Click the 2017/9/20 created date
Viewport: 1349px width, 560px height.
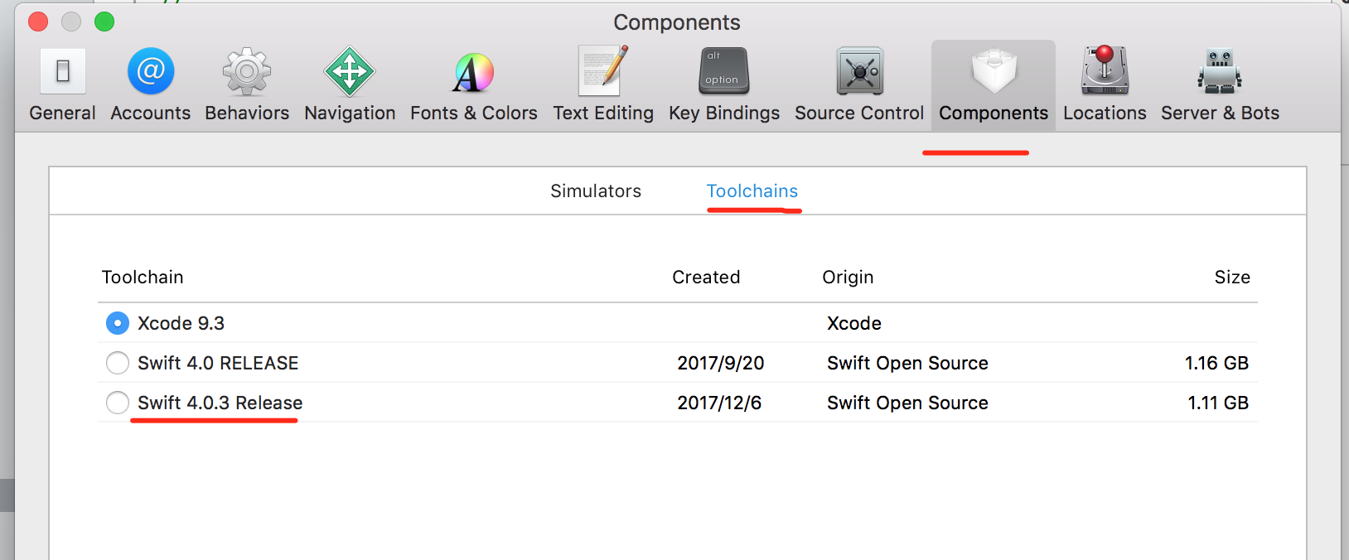click(x=721, y=363)
